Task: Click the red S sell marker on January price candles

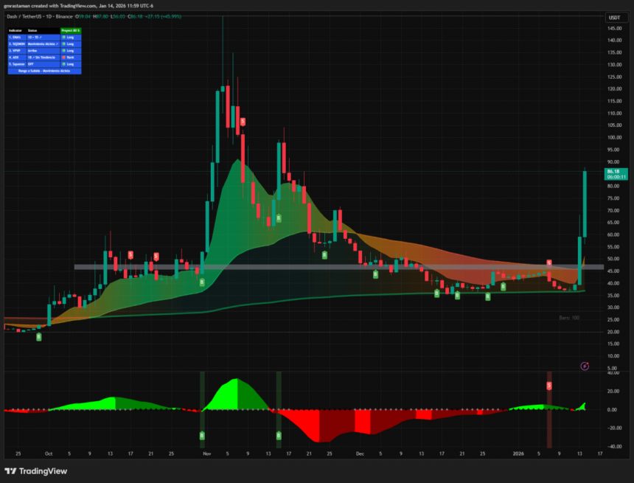Action: pos(549,263)
